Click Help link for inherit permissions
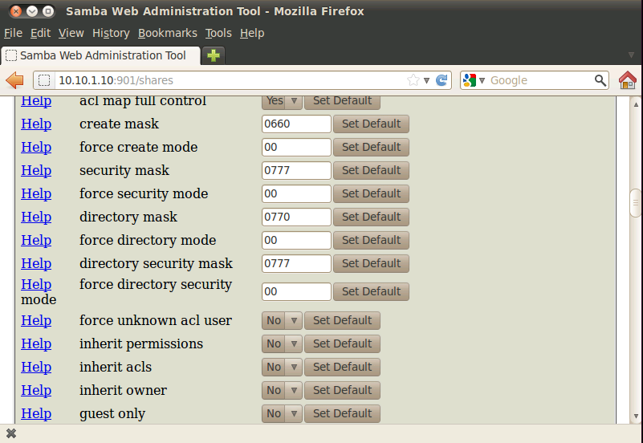This screenshot has width=643, height=443. [36, 343]
